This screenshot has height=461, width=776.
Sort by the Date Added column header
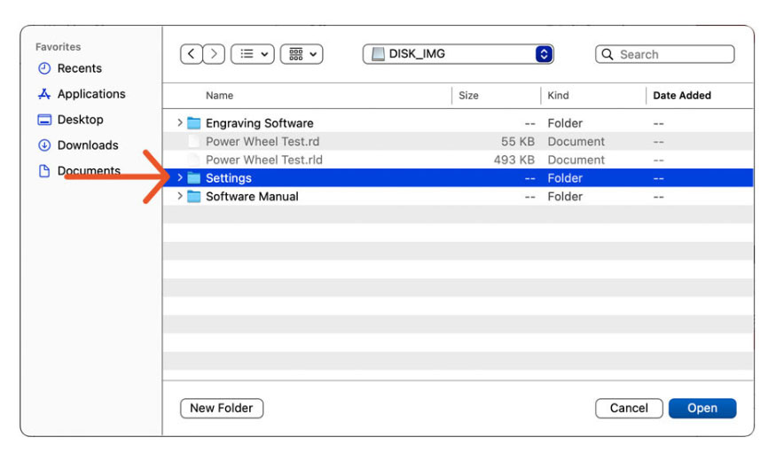coord(681,96)
